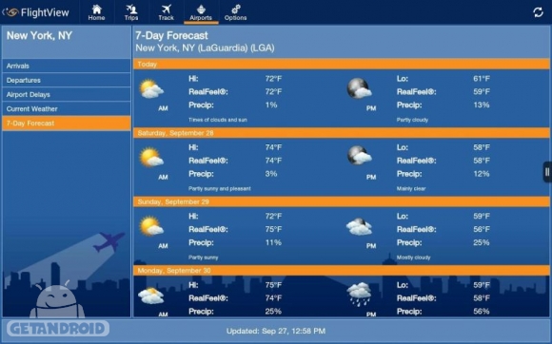This screenshot has width=552, height=344.
Task: Click Saturday's PM mainly clear icon
Action: pos(359,155)
